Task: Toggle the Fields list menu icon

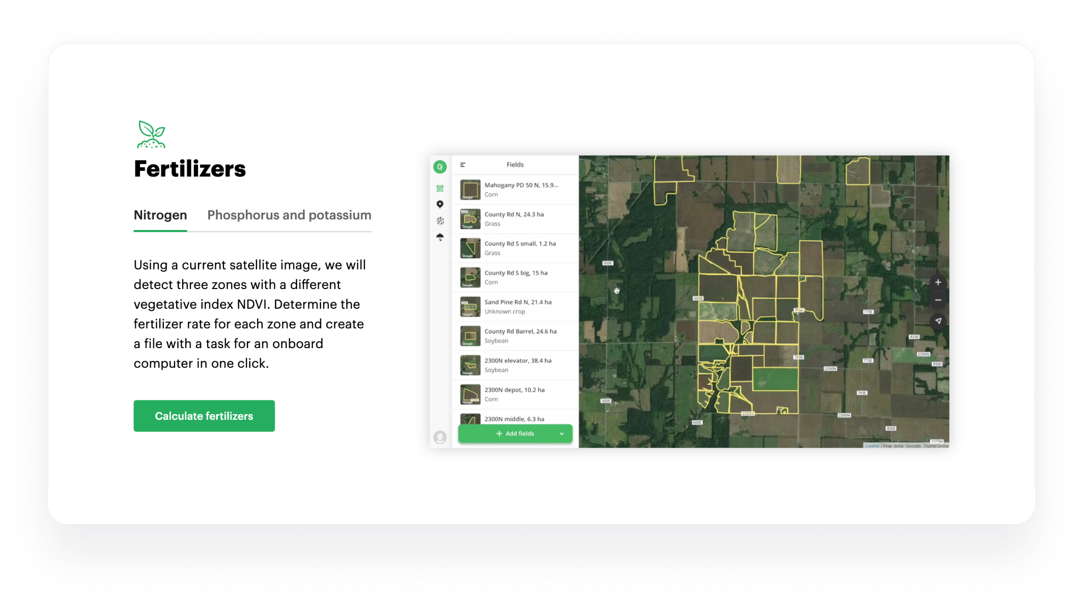Action: pos(463,165)
